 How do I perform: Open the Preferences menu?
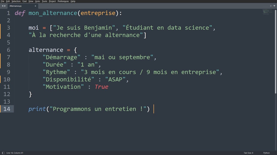pos(63,1)
